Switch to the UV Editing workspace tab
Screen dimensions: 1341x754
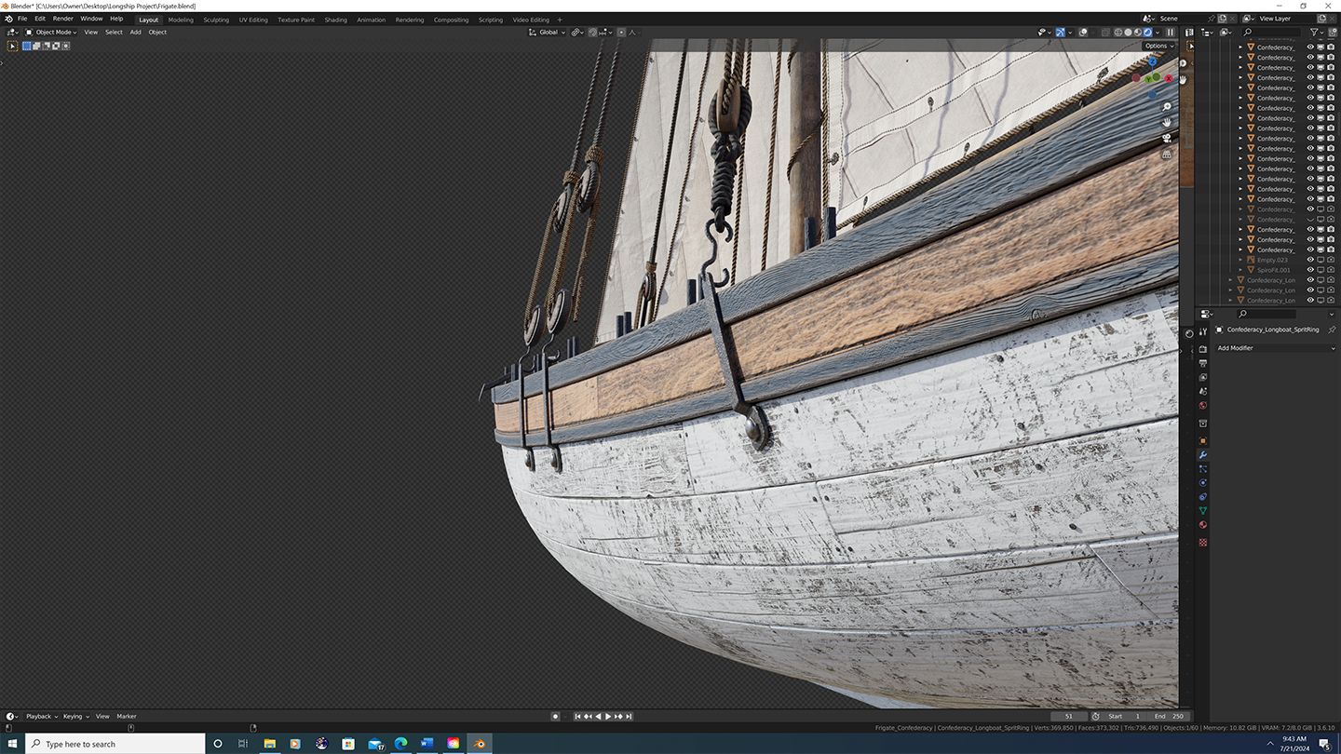coord(253,20)
